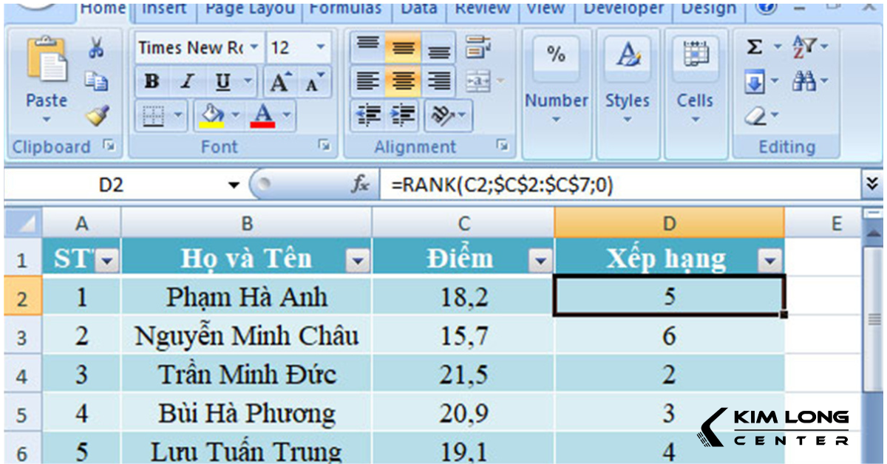Image resolution: width=887 pixels, height=464 pixels.
Task: Click the Cut scissors icon
Action: tap(97, 47)
